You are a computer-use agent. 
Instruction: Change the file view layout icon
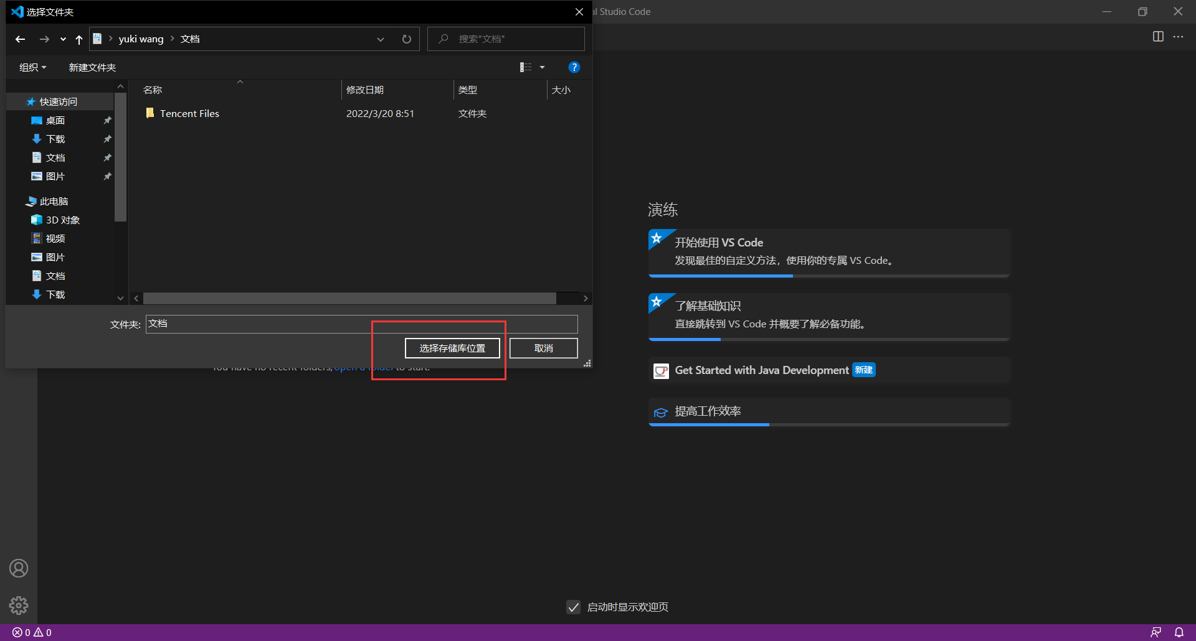526,67
